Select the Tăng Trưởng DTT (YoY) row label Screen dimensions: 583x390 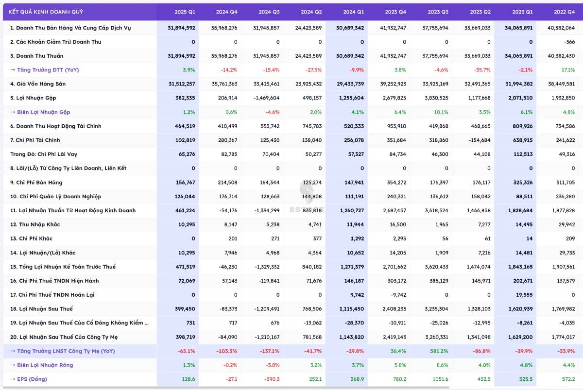click(44, 70)
